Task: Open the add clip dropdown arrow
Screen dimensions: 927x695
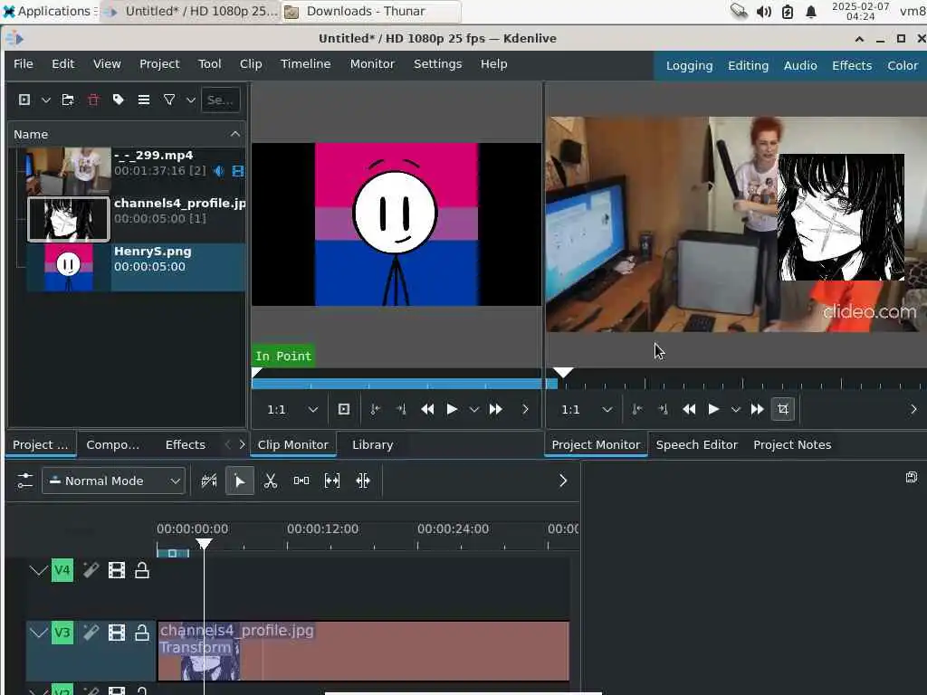Action: coord(45,100)
